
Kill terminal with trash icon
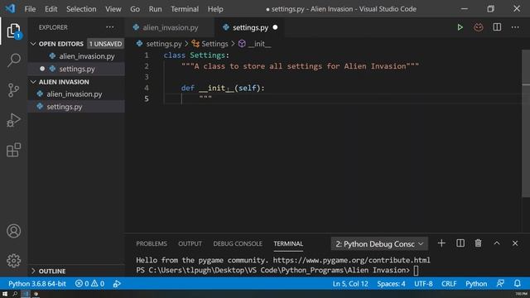tap(478, 243)
